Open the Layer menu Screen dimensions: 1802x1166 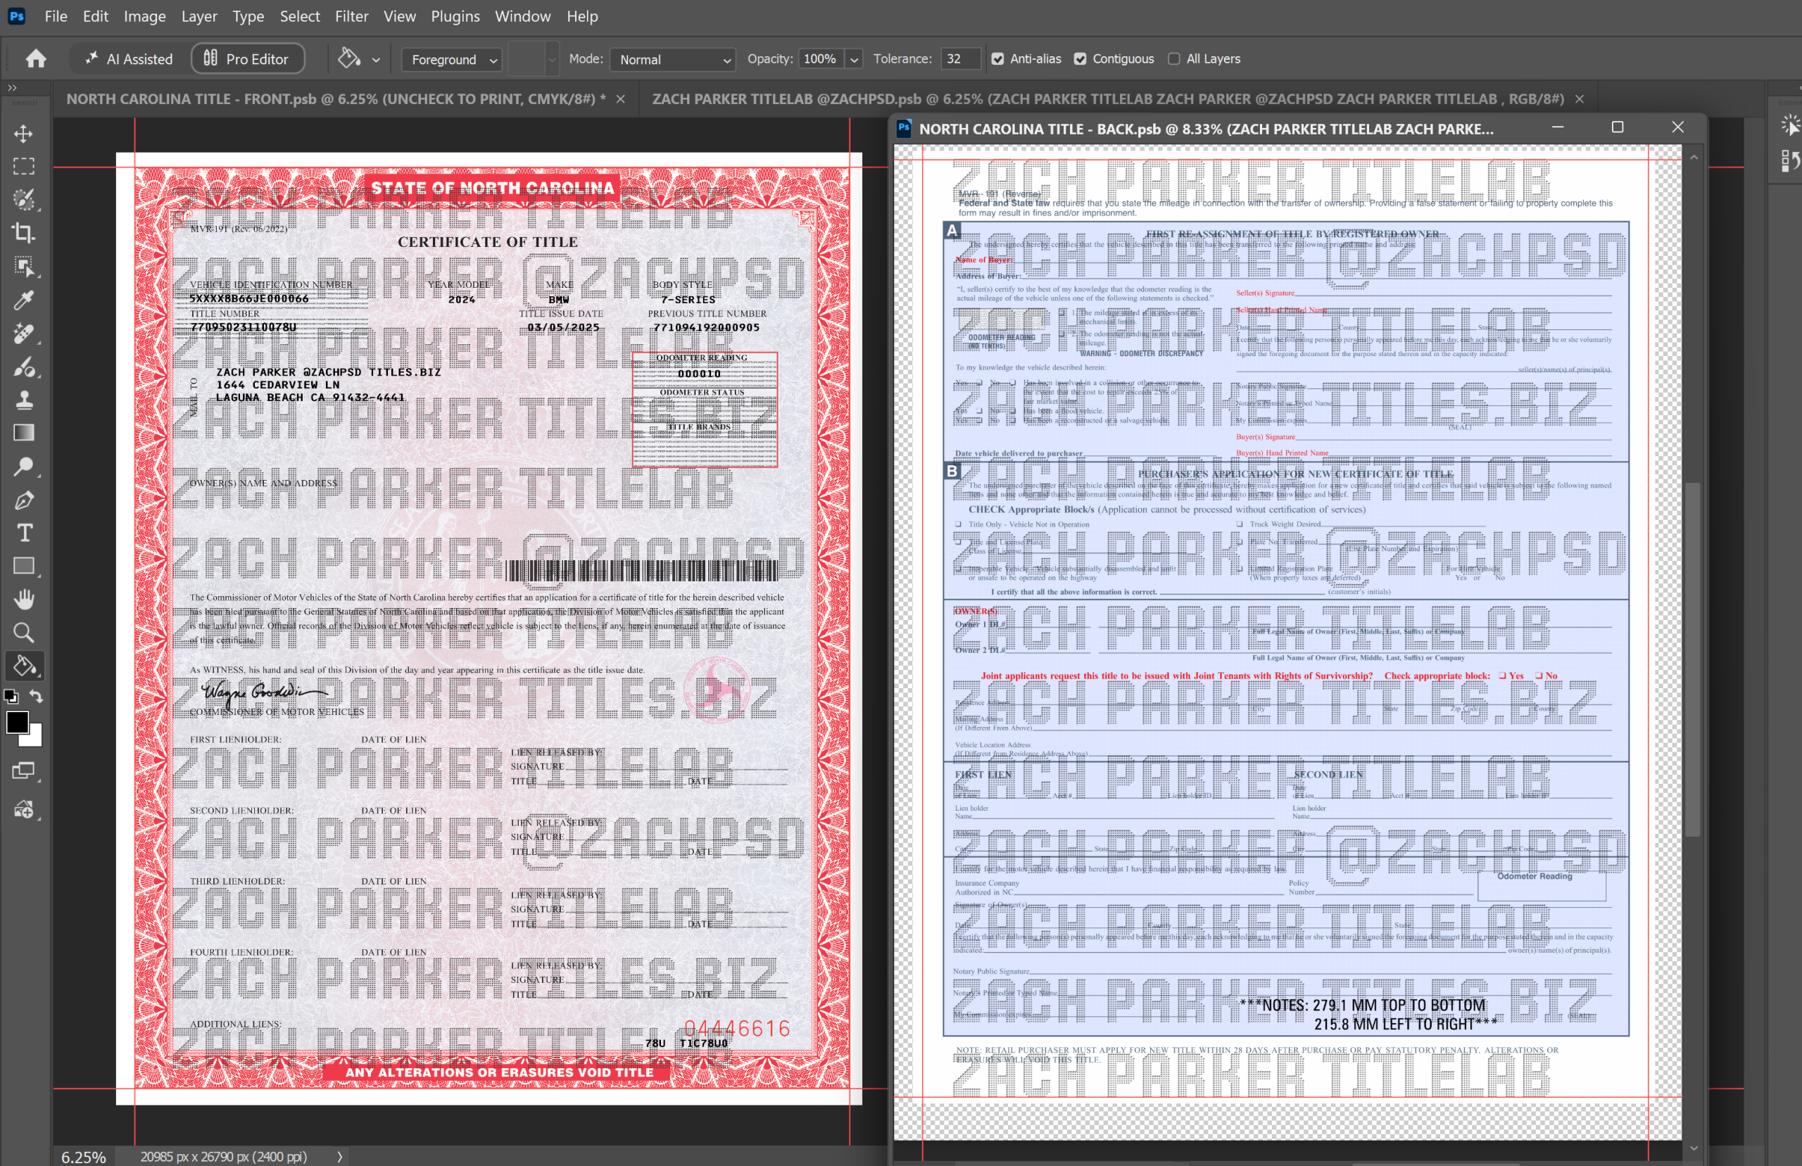199,16
